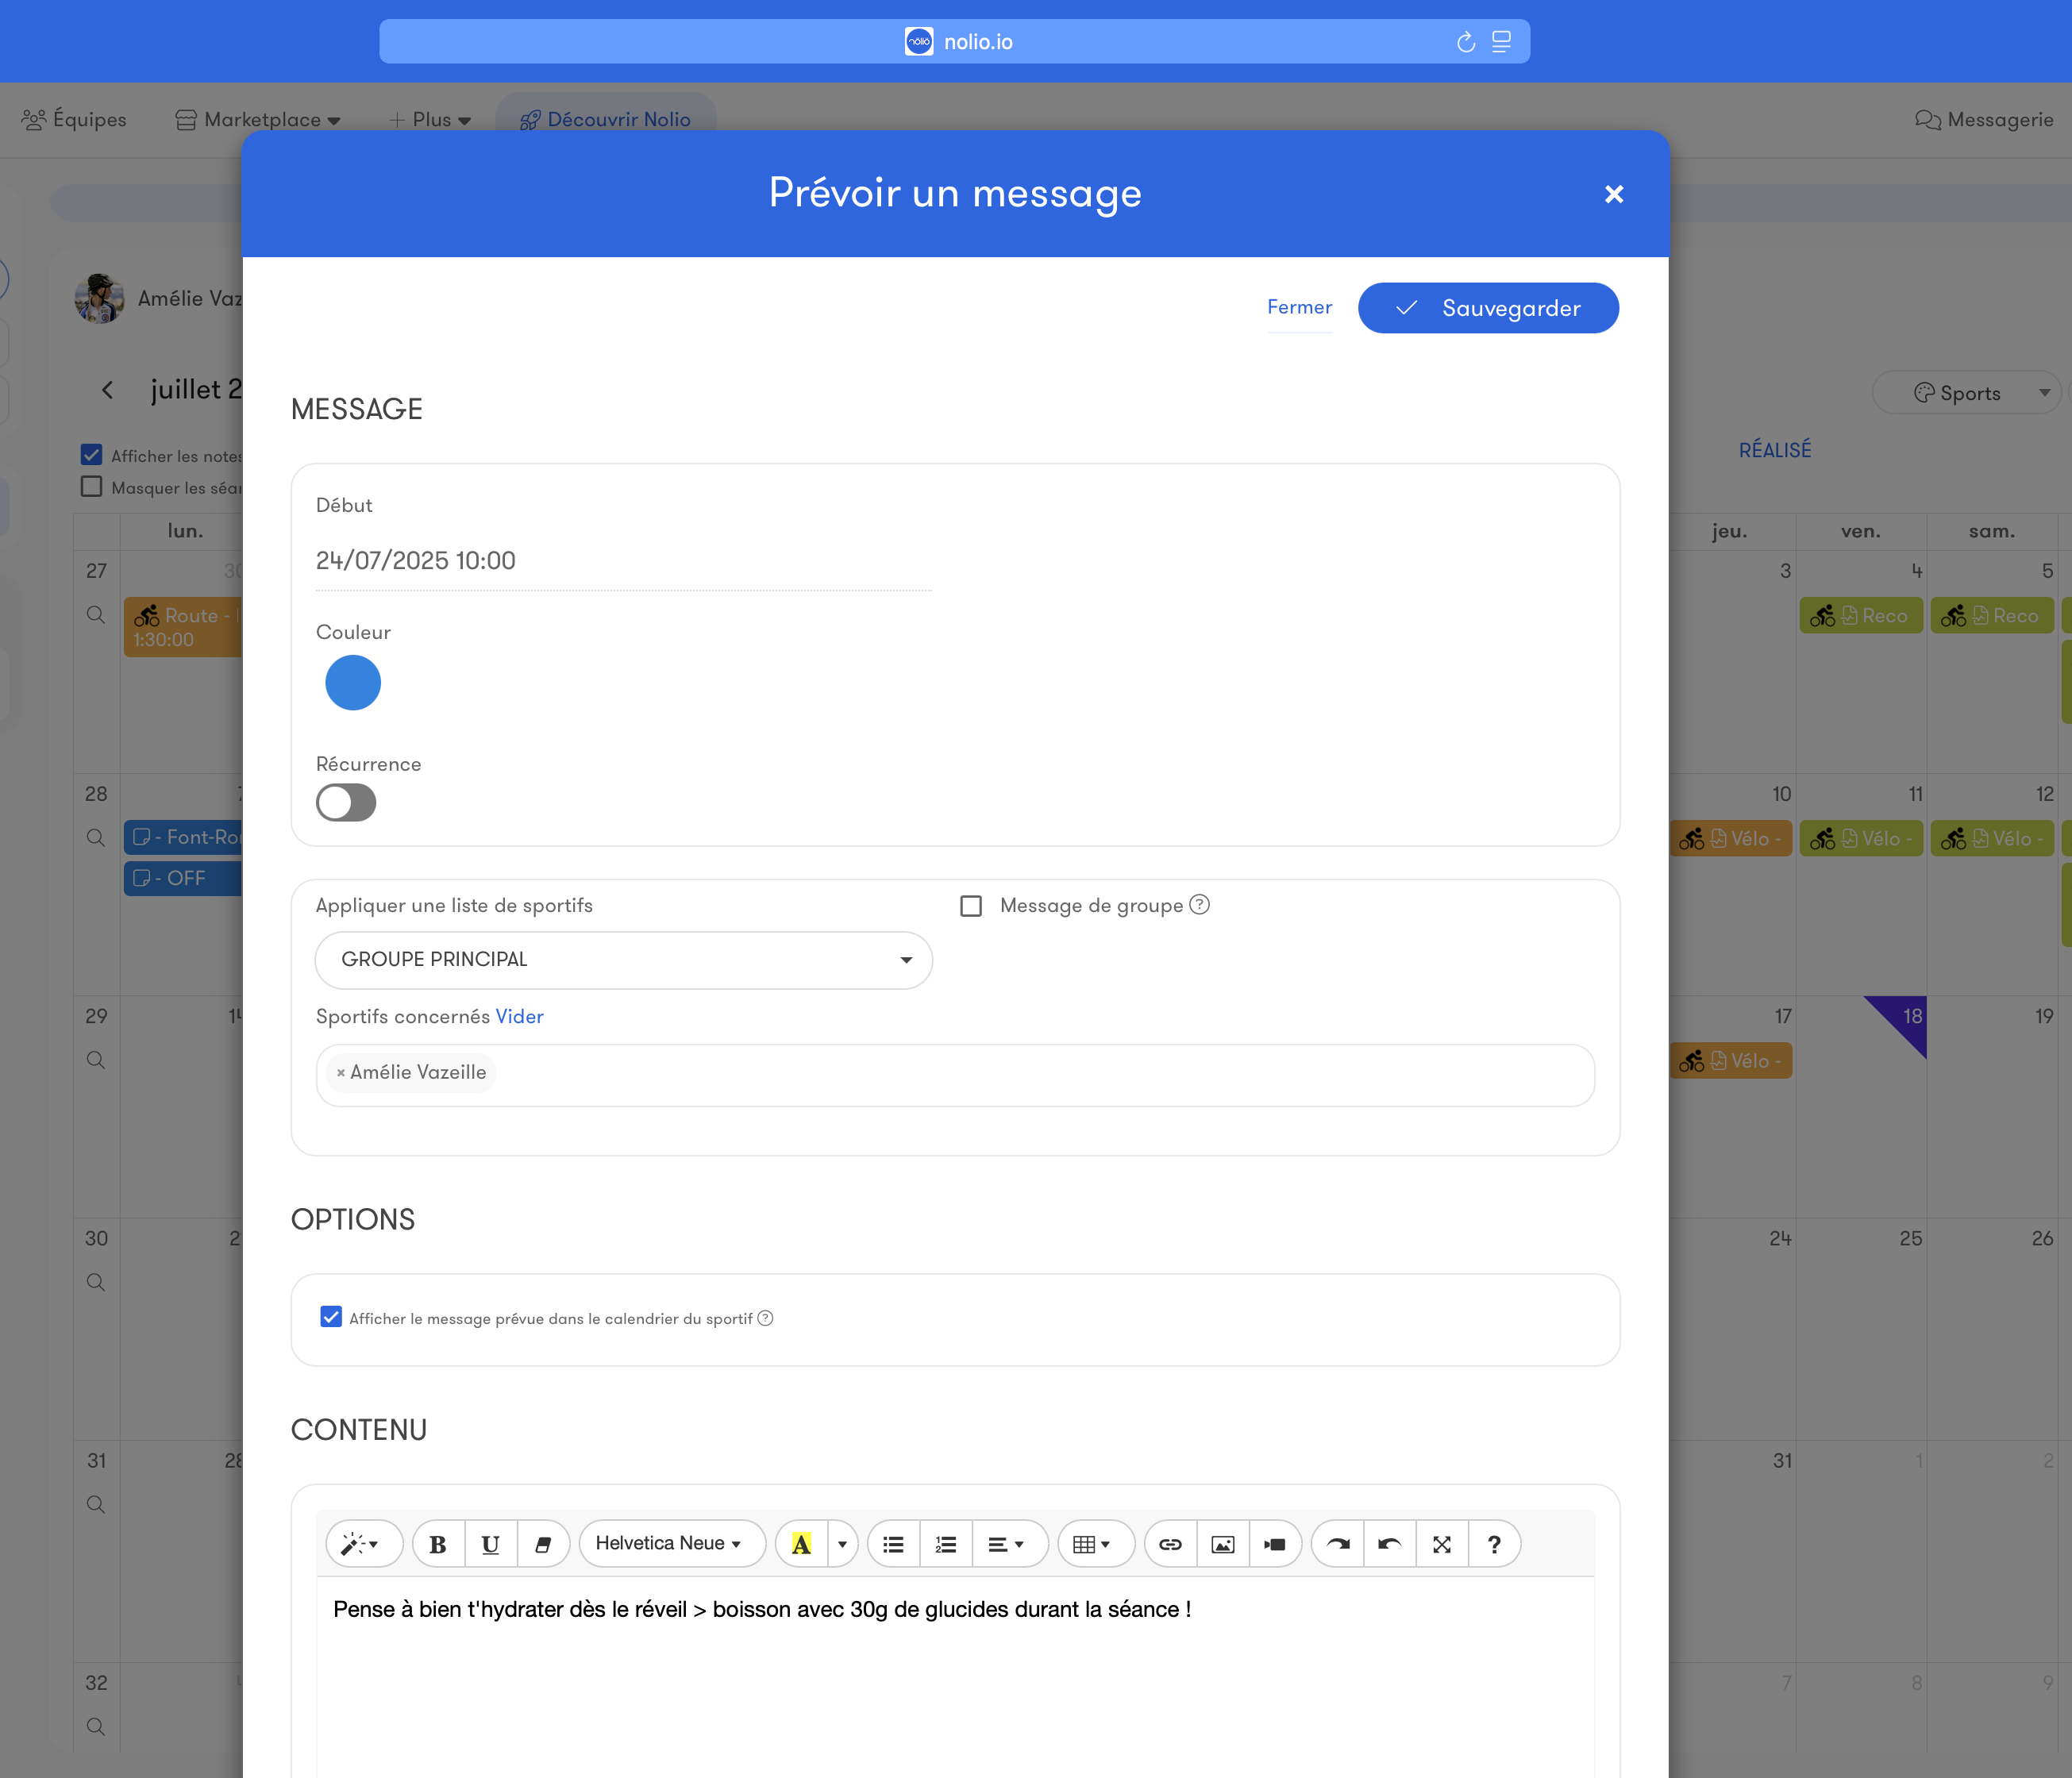The image size is (2072, 1778).
Task: Insert a hyperlink into message
Action: pos(1170,1544)
